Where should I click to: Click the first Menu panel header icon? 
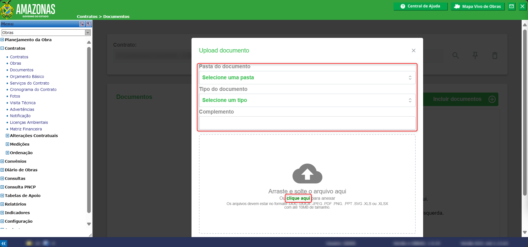82,24
